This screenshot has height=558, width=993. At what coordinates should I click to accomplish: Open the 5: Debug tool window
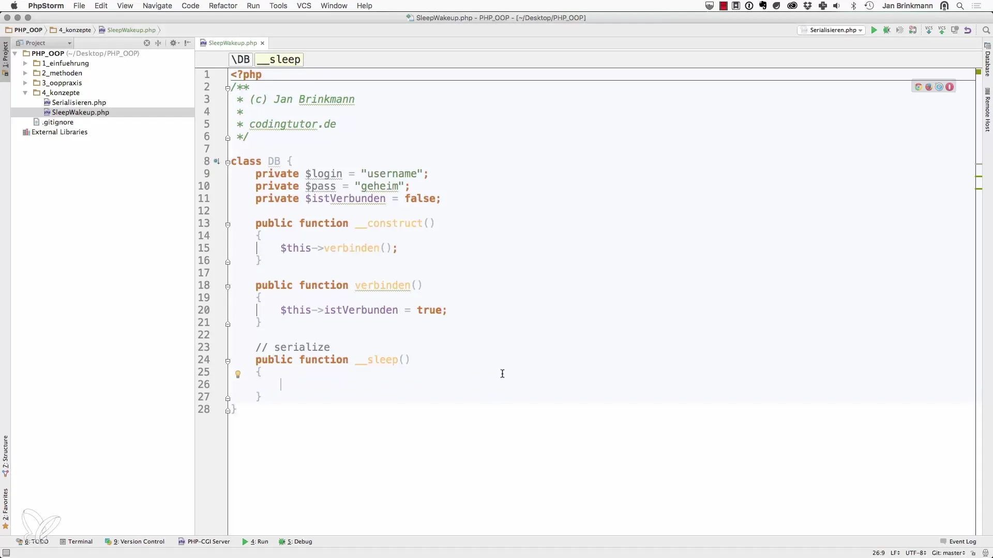tap(295, 541)
